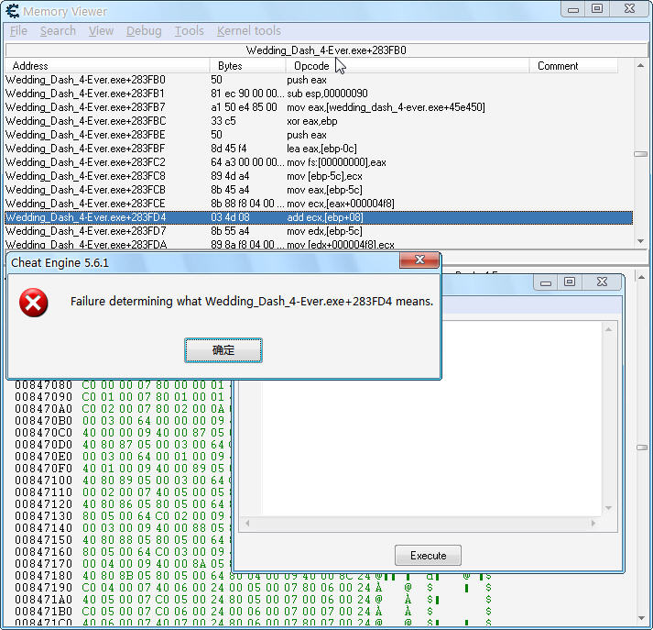Close the script window behind the dialog
Image resolution: width=653 pixels, height=630 pixels.
[600, 282]
